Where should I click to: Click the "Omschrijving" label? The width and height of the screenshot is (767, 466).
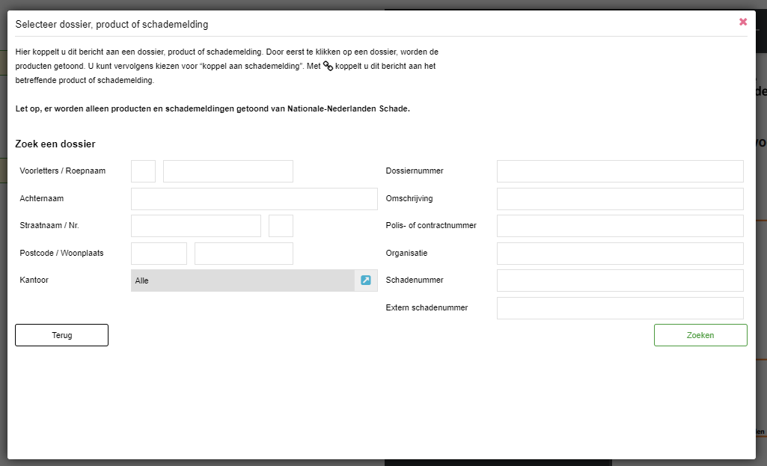pyautogui.click(x=409, y=198)
